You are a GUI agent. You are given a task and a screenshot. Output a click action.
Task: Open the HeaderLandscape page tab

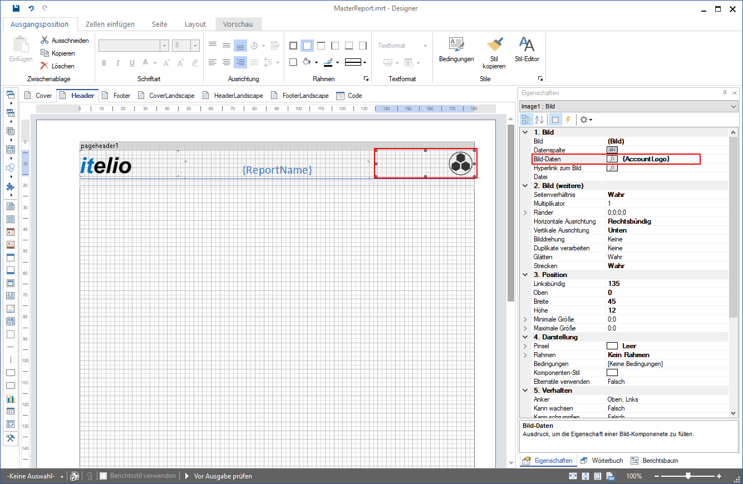click(x=233, y=96)
